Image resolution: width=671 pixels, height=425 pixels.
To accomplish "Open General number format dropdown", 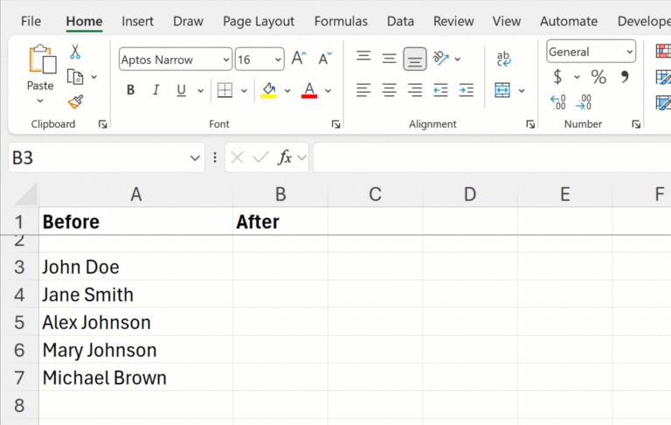I will pos(630,52).
